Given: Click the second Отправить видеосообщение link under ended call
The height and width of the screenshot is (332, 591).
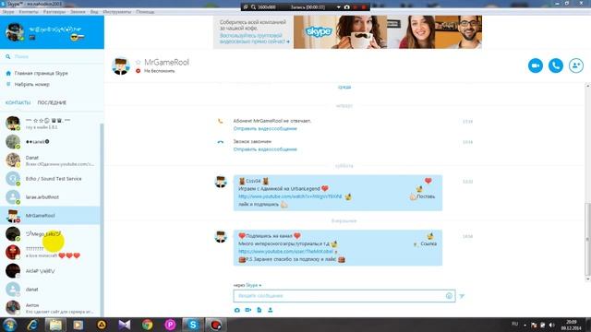Looking at the screenshot, I should pos(265,149).
